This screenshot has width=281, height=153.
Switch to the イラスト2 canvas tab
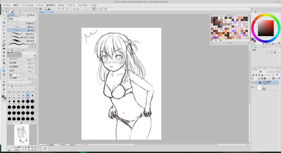(x=46, y=12)
